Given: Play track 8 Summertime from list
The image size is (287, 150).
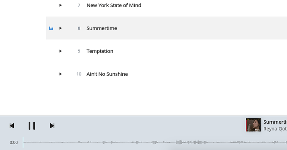Looking at the screenshot, I should click(61, 28).
